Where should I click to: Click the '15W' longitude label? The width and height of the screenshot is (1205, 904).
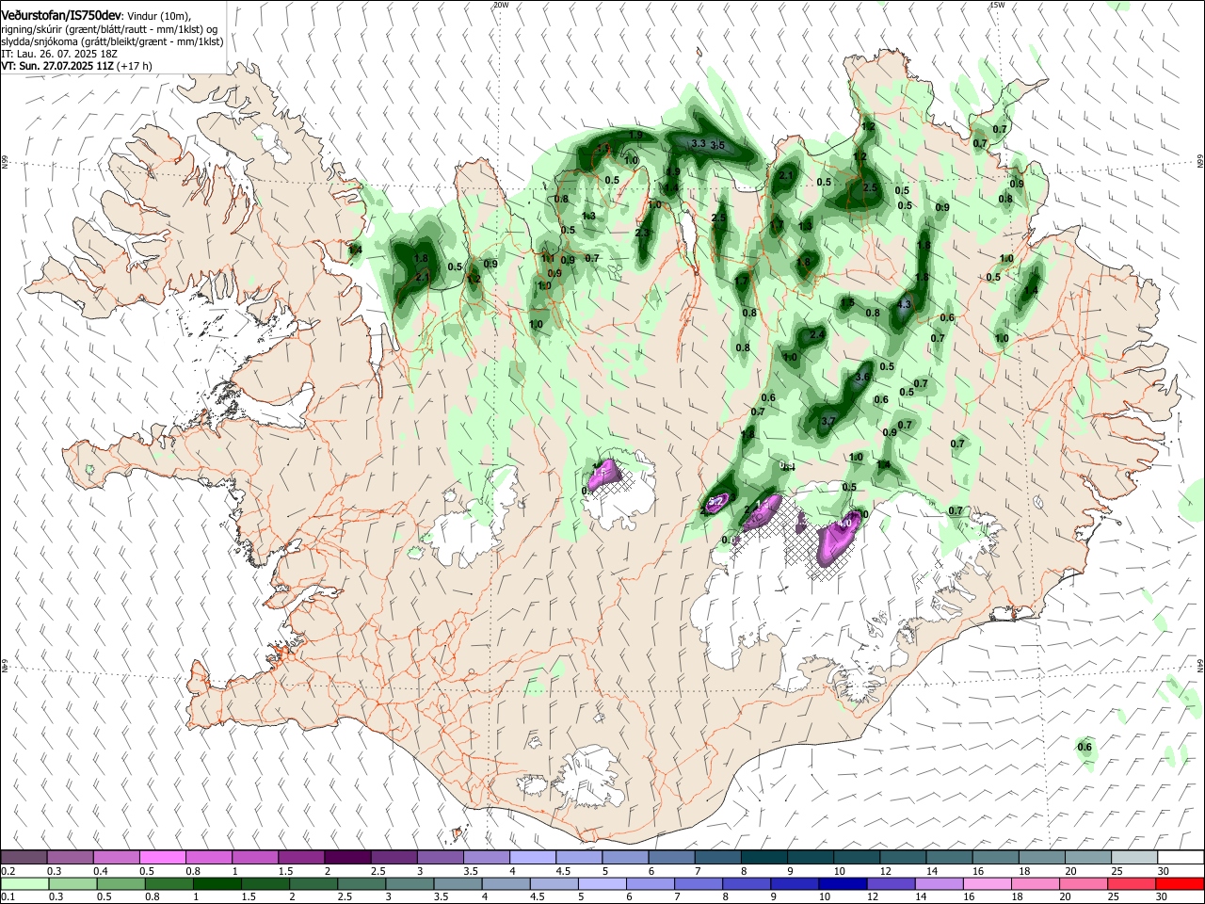click(x=997, y=5)
